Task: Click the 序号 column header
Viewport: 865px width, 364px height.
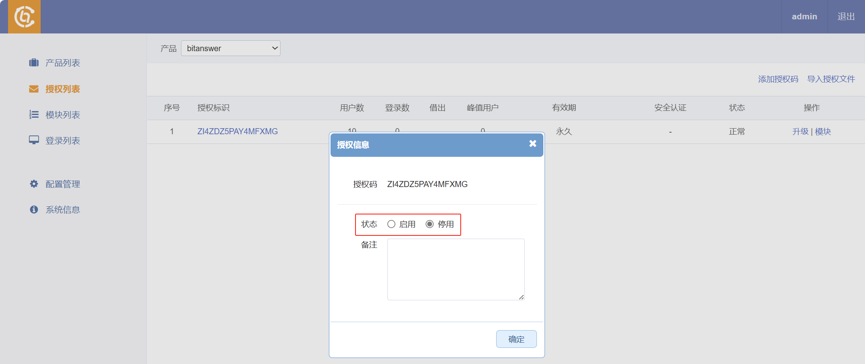Action: [172, 108]
